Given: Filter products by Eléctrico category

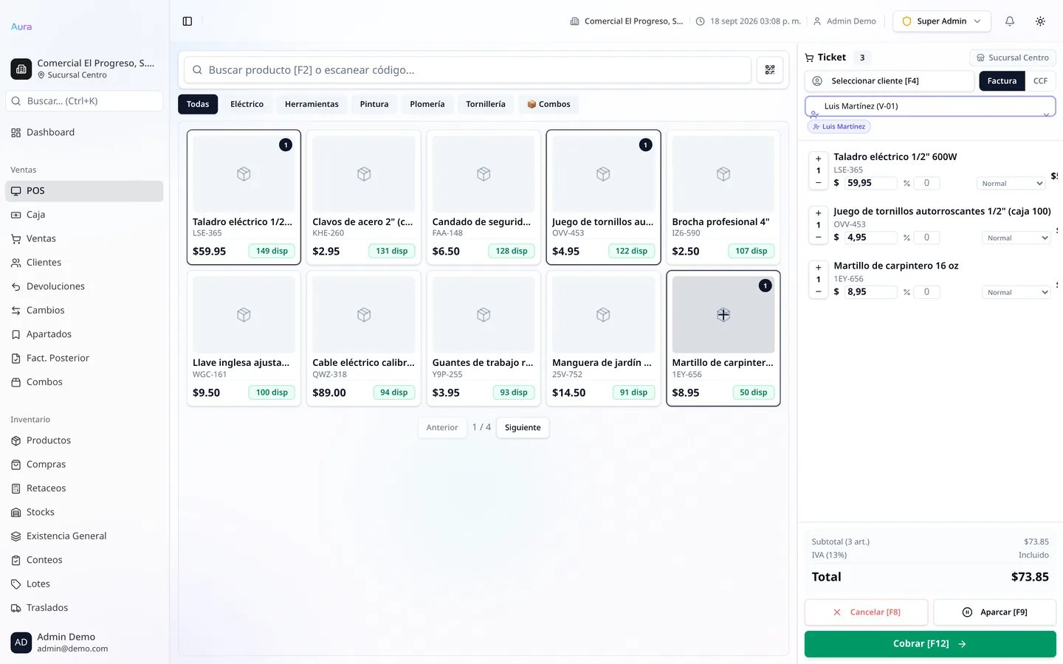Looking at the screenshot, I should [247, 104].
